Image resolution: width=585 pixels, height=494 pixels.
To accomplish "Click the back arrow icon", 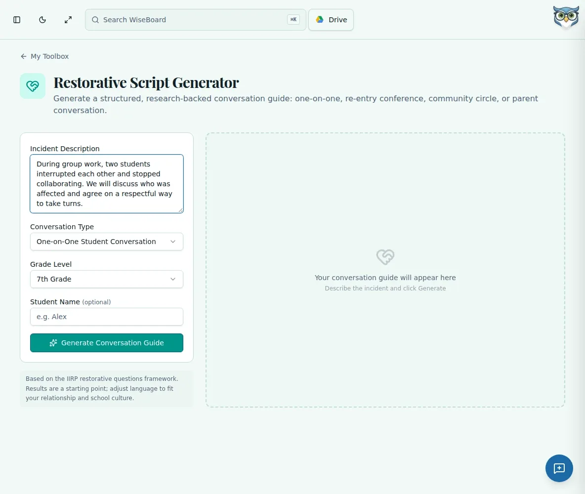I will [x=24, y=56].
